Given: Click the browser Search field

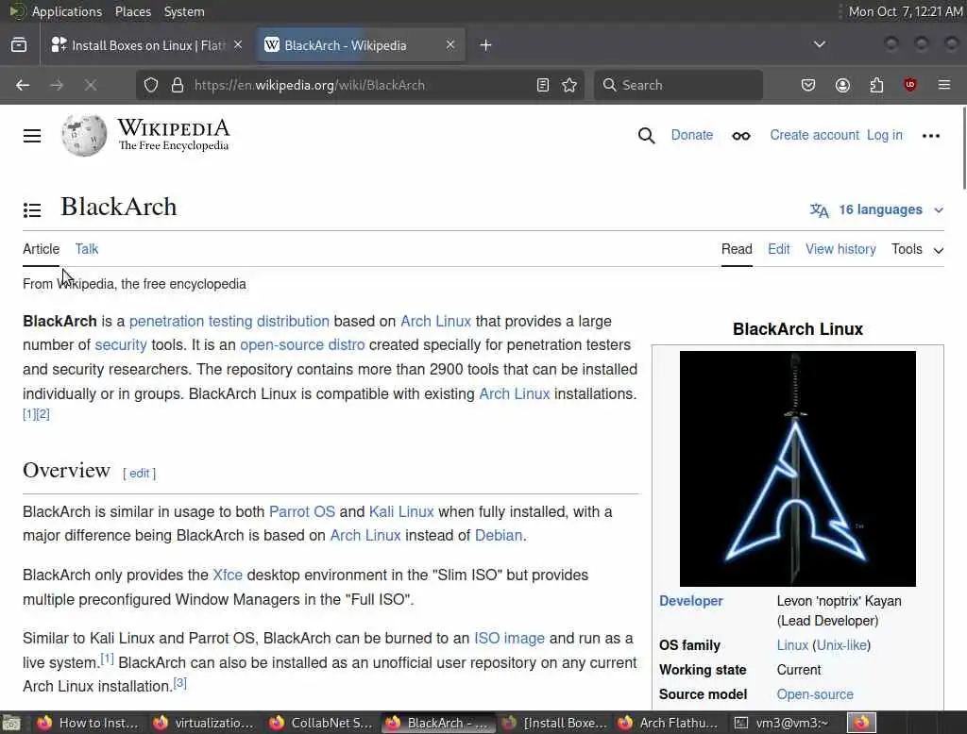Looking at the screenshot, I should pyautogui.click(x=678, y=85).
